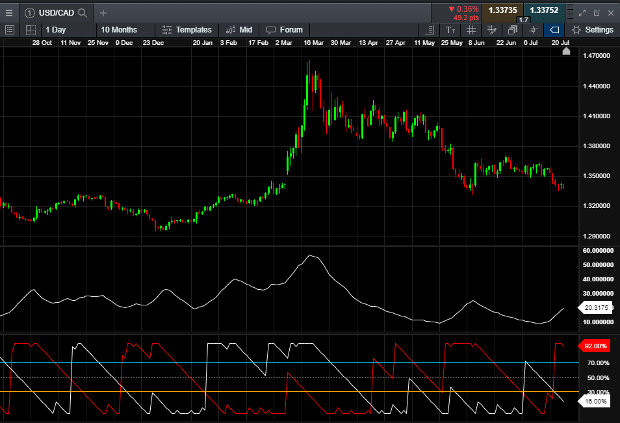This screenshot has width=620, height=423.
Task: Click the sell price 1.33735
Action: coord(502,10)
